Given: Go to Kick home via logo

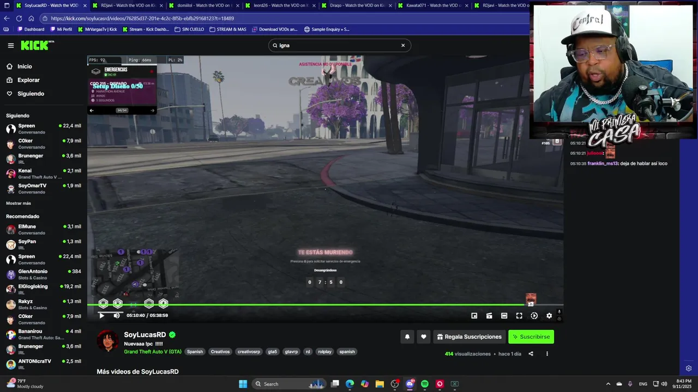Looking at the screenshot, I should pyautogui.click(x=38, y=45).
